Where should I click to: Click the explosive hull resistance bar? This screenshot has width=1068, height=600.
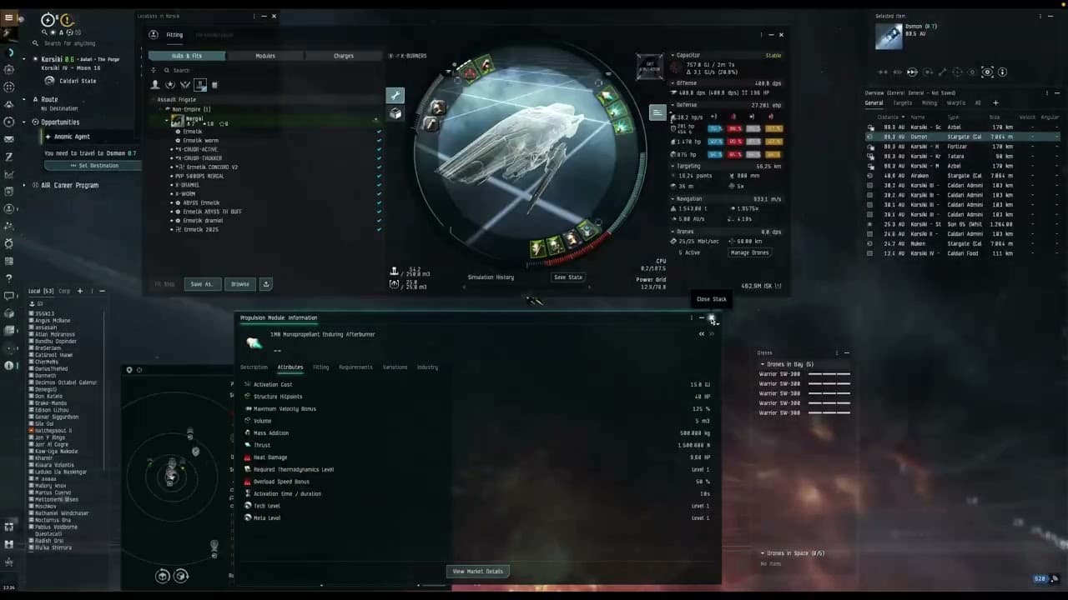(x=774, y=154)
